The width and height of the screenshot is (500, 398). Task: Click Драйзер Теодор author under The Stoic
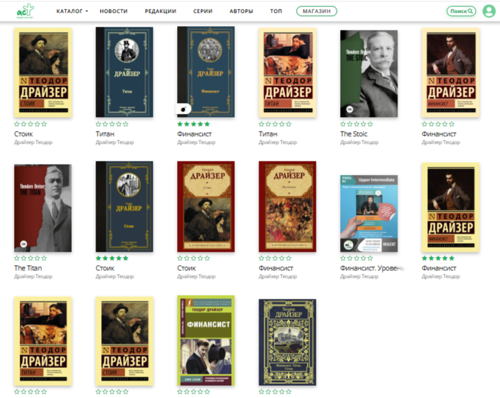(x=359, y=142)
